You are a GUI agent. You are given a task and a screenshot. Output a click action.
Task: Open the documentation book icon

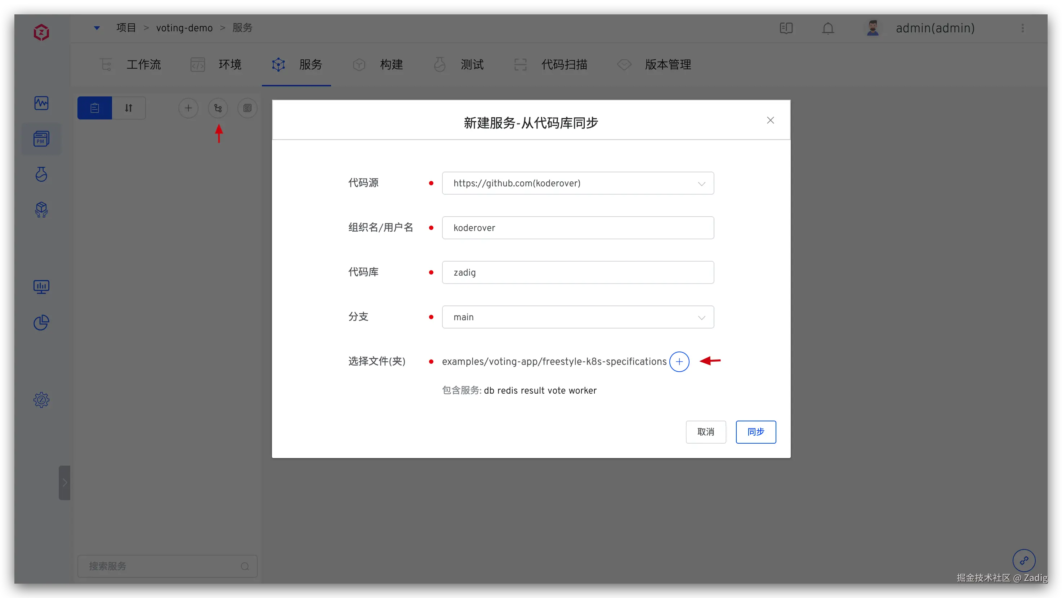coord(786,28)
